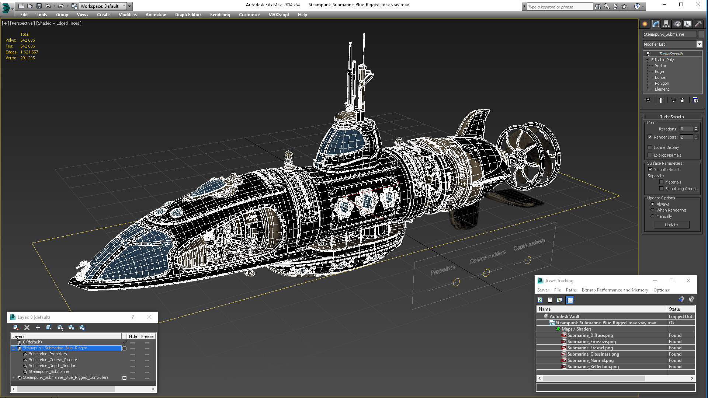Screen dimensions: 708x398
Task: Click Freeze/Unfreeze All Layers icon
Action: (82, 327)
